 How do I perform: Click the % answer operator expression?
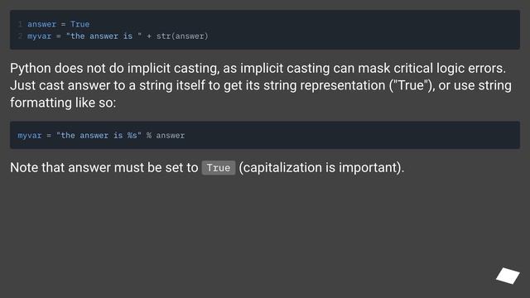[x=166, y=135]
